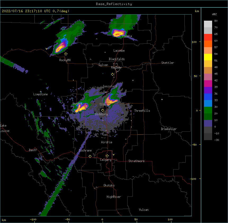Click the Drumheller label
The image size is (228, 223).
tap(169, 129)
